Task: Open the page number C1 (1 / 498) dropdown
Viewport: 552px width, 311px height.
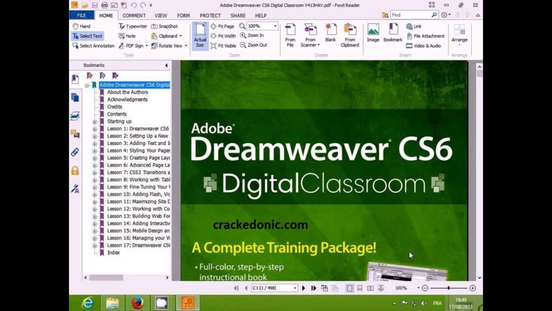Action: coord(295,288)
